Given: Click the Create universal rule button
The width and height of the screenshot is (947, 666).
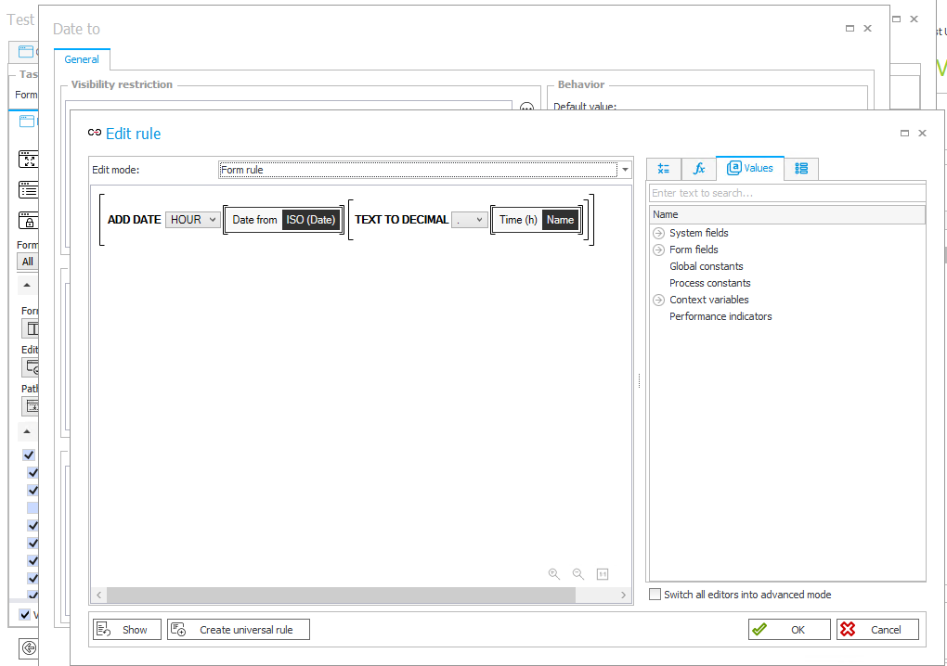Looking at the screenshot, I should pos(238,630).
